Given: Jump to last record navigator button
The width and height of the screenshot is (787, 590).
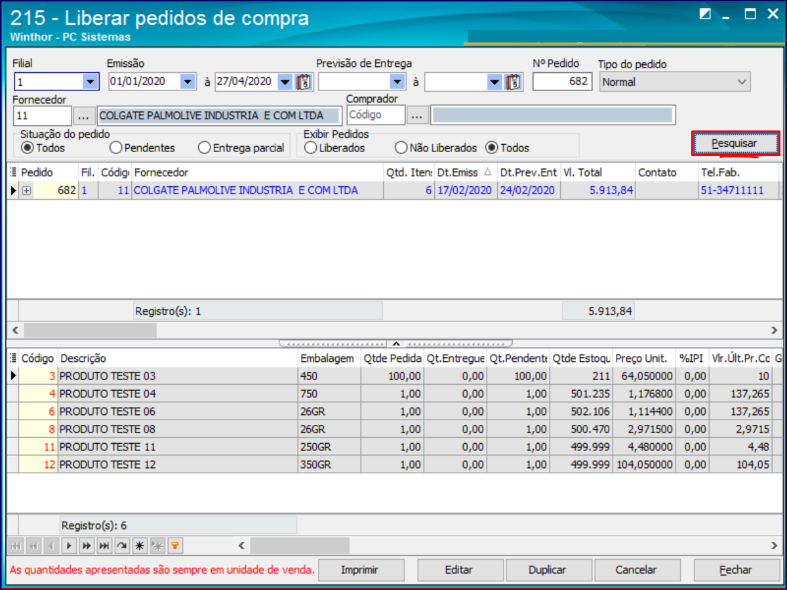Looking at the screenshot, I should [x=104, y=545].
